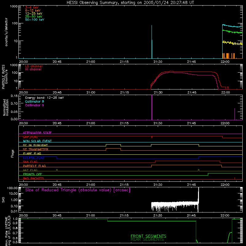
Task: Click the SAA_FLAG label
Action: pos(30,162)
